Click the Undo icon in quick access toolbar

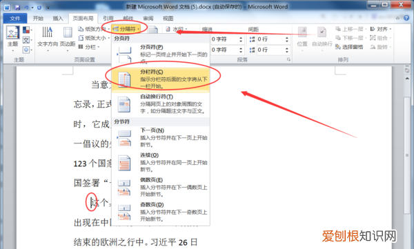[x=26, y=8]
